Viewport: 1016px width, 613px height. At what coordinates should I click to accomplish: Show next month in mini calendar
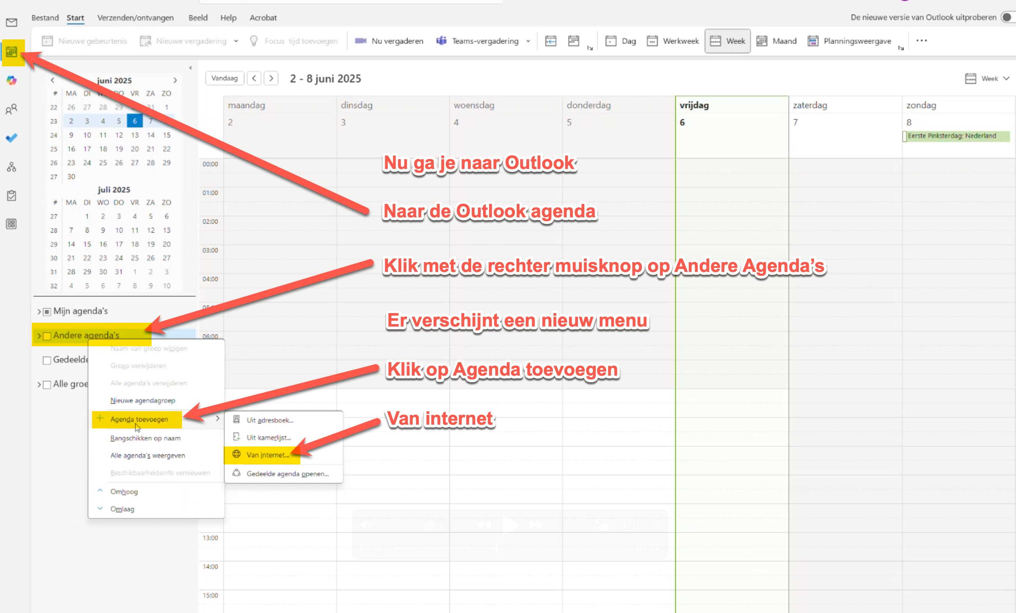[x=175, y=80]
